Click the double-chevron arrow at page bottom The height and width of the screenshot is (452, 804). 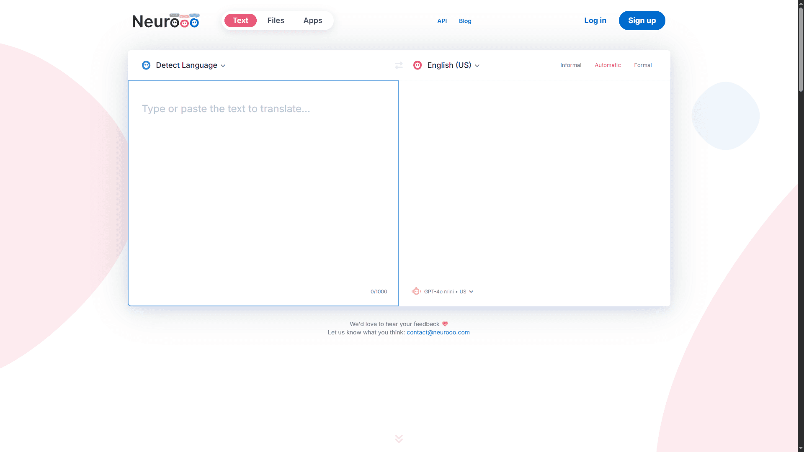(399, 439)
